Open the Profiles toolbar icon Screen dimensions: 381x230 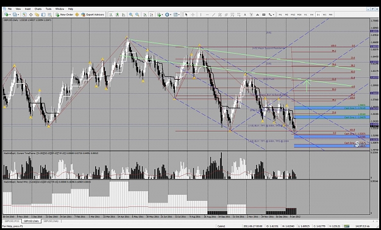tap(15, 15)
